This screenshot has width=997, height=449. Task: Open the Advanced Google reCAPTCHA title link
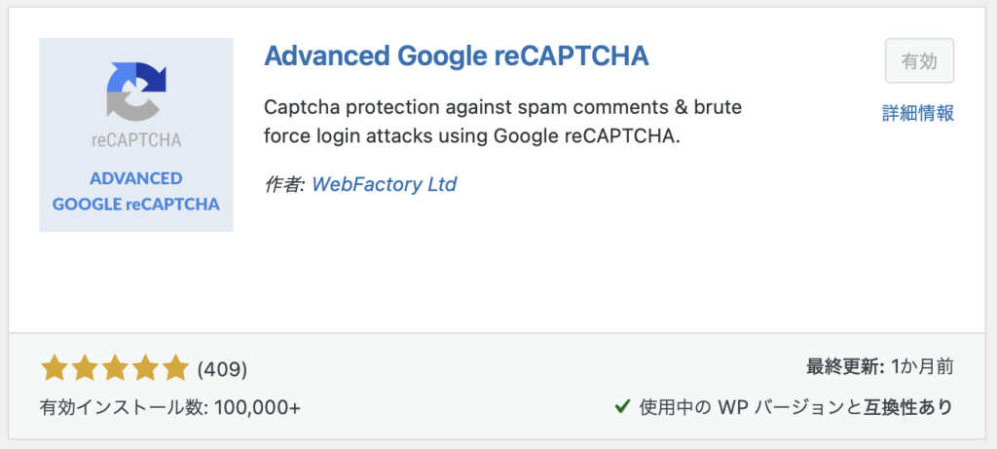point(456,56)
